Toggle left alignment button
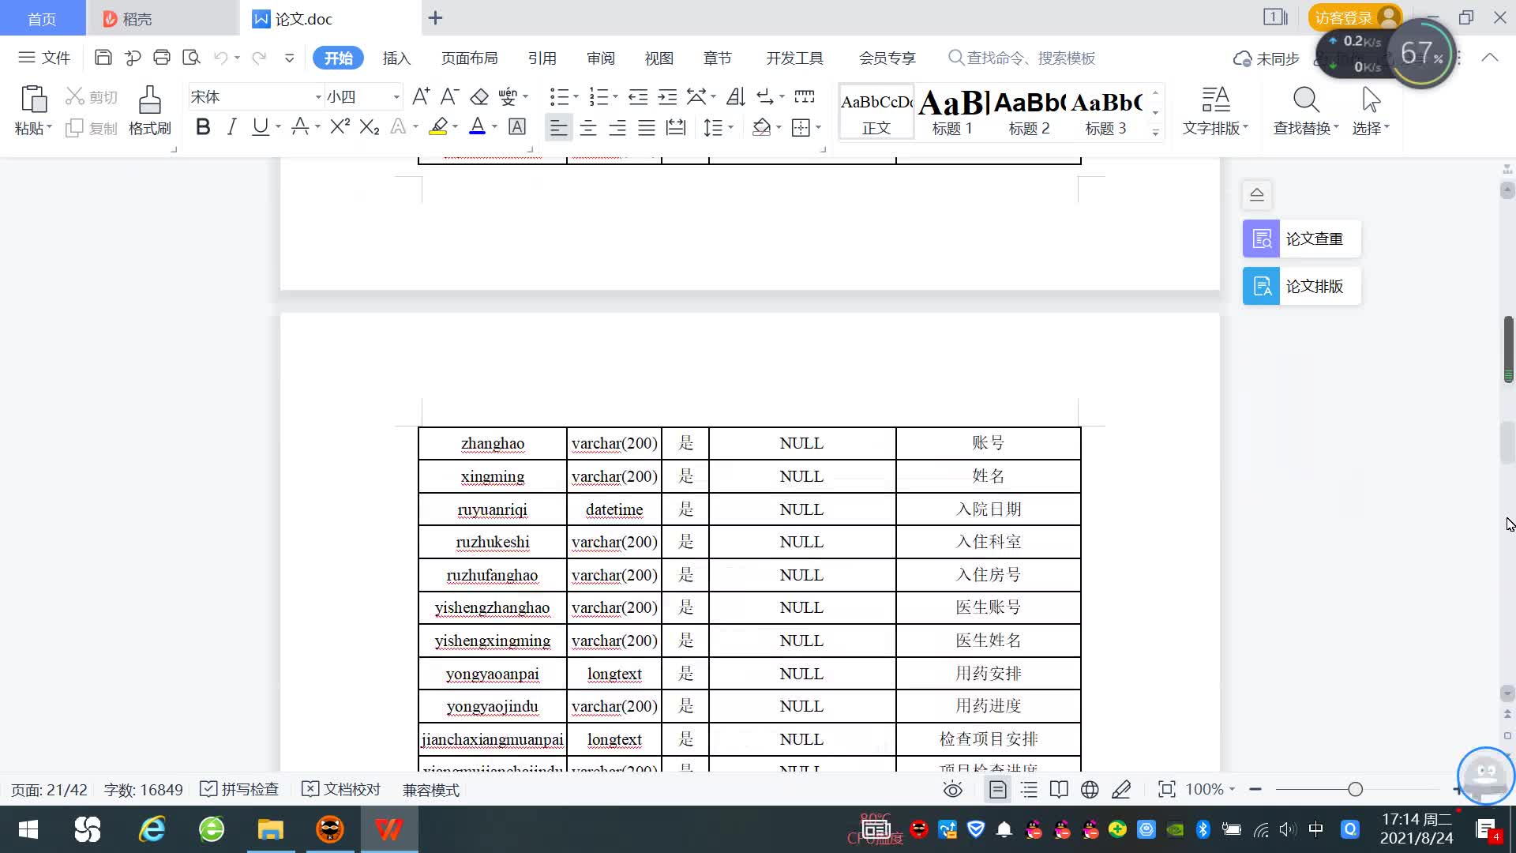 point(558,127)
